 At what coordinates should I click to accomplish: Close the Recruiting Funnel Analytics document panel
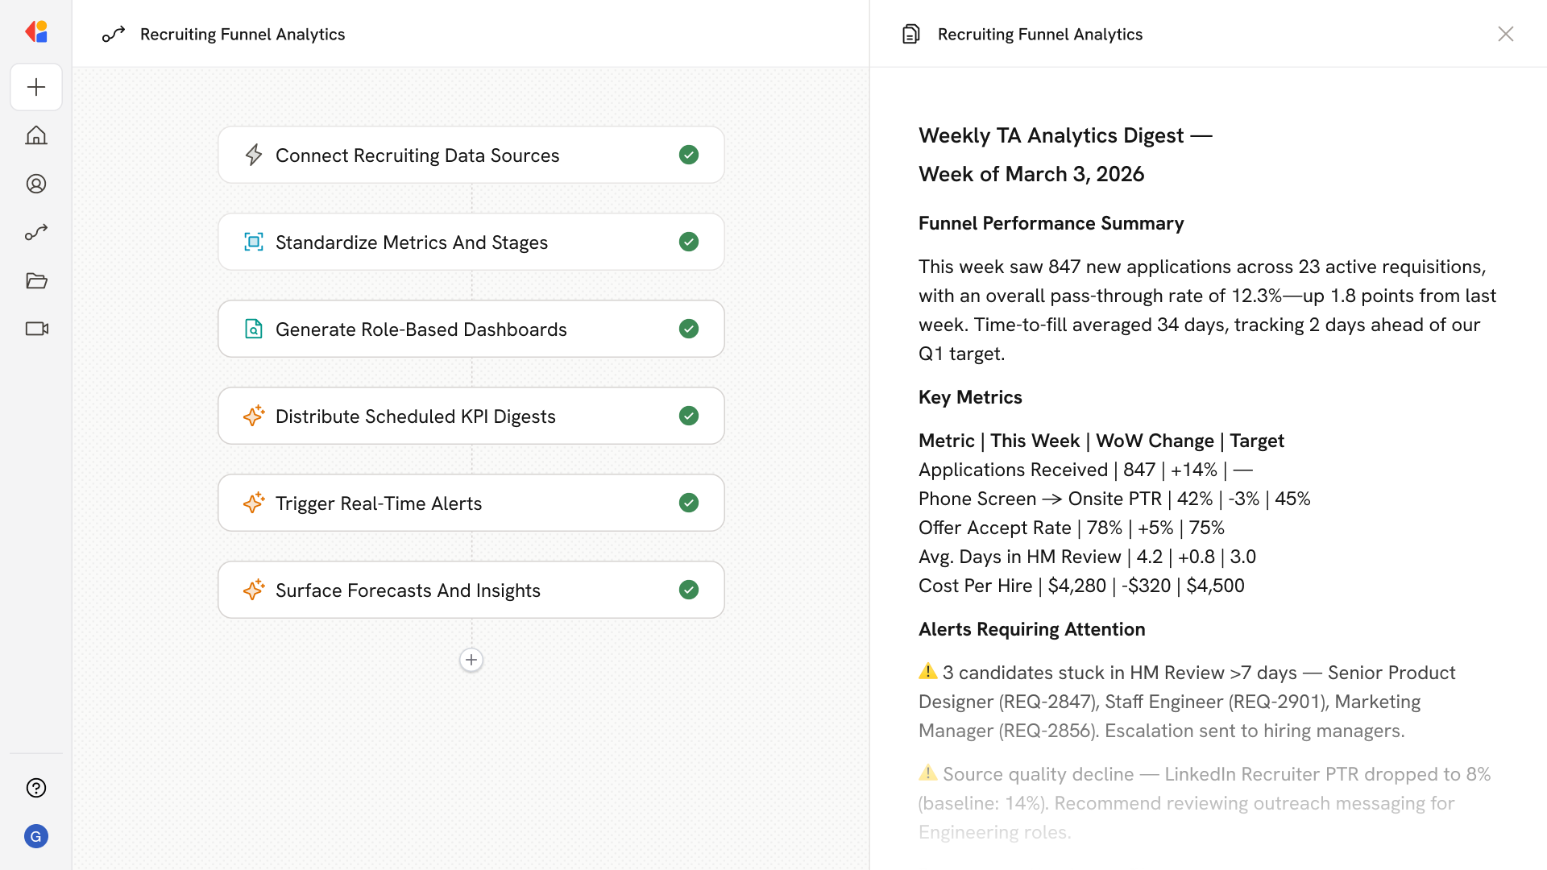(1505, 34)
